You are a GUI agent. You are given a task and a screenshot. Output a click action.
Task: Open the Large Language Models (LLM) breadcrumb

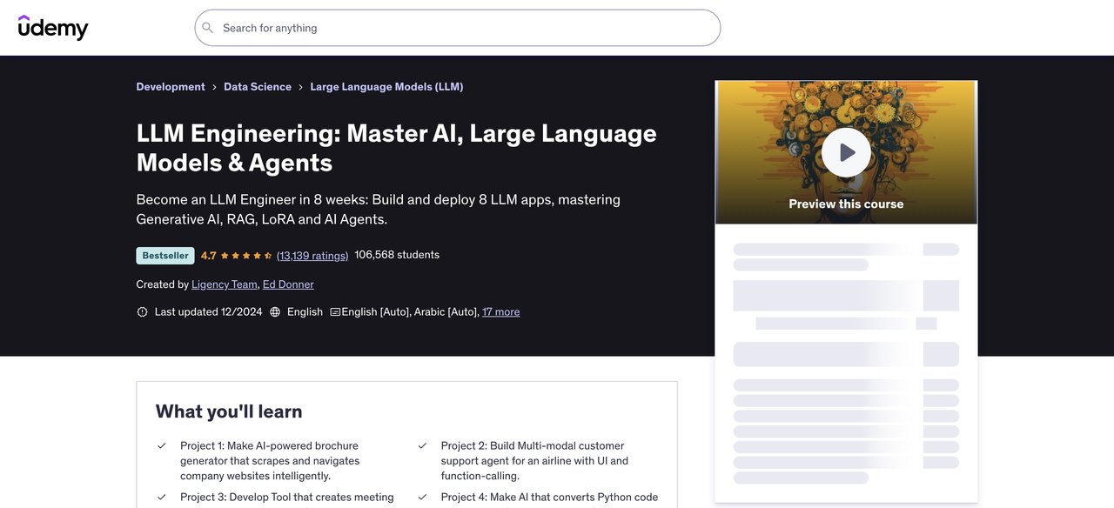(x=386, y=87)
